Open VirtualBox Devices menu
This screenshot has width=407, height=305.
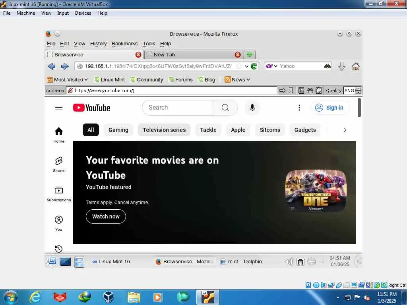83,13
